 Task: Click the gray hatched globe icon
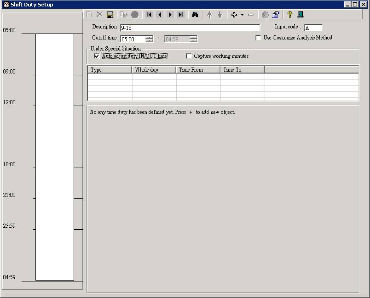pyautogui.click(x=265, y=15)
